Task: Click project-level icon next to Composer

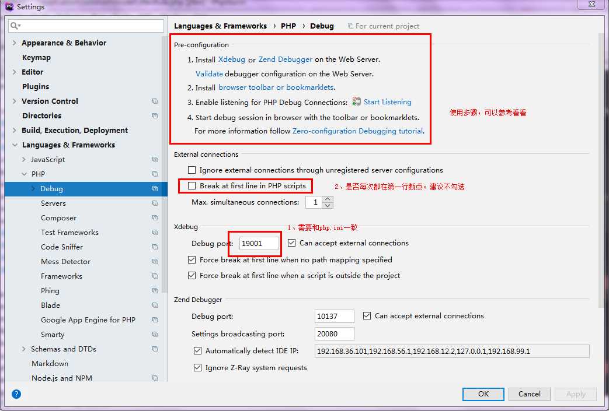Action: (155, 218)
